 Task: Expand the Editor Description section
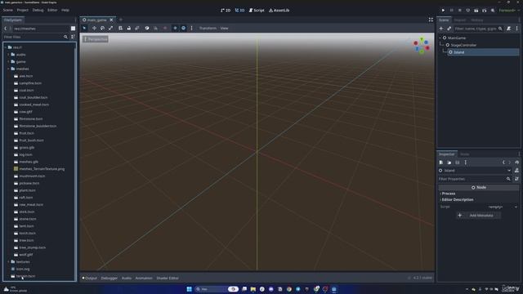[x=458, y=199]
